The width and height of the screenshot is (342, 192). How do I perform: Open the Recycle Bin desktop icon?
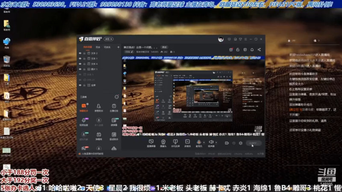[x=7, y=61]
